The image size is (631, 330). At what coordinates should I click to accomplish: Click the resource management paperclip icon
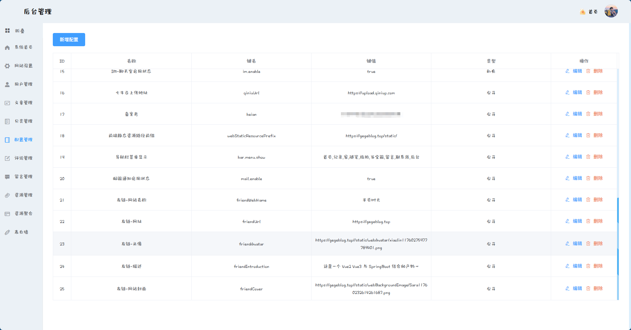7,195
